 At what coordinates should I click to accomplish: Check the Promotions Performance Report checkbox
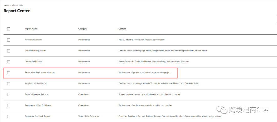9,73
